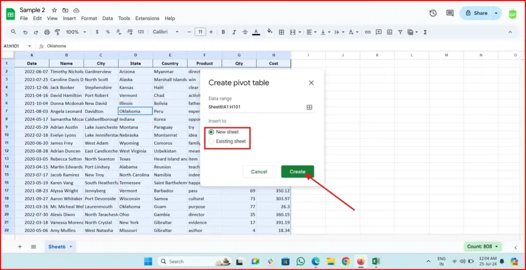Toggle strikethrough formatting
526x270 pixels.
245,32
